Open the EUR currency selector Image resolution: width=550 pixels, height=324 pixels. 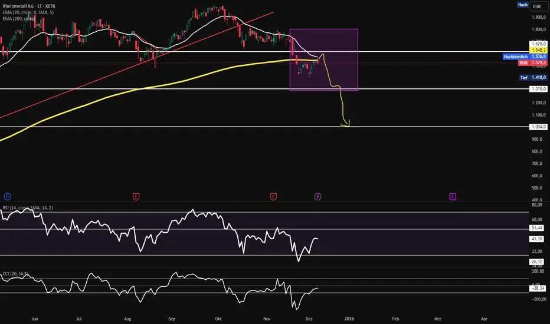(x=538, y=6)
